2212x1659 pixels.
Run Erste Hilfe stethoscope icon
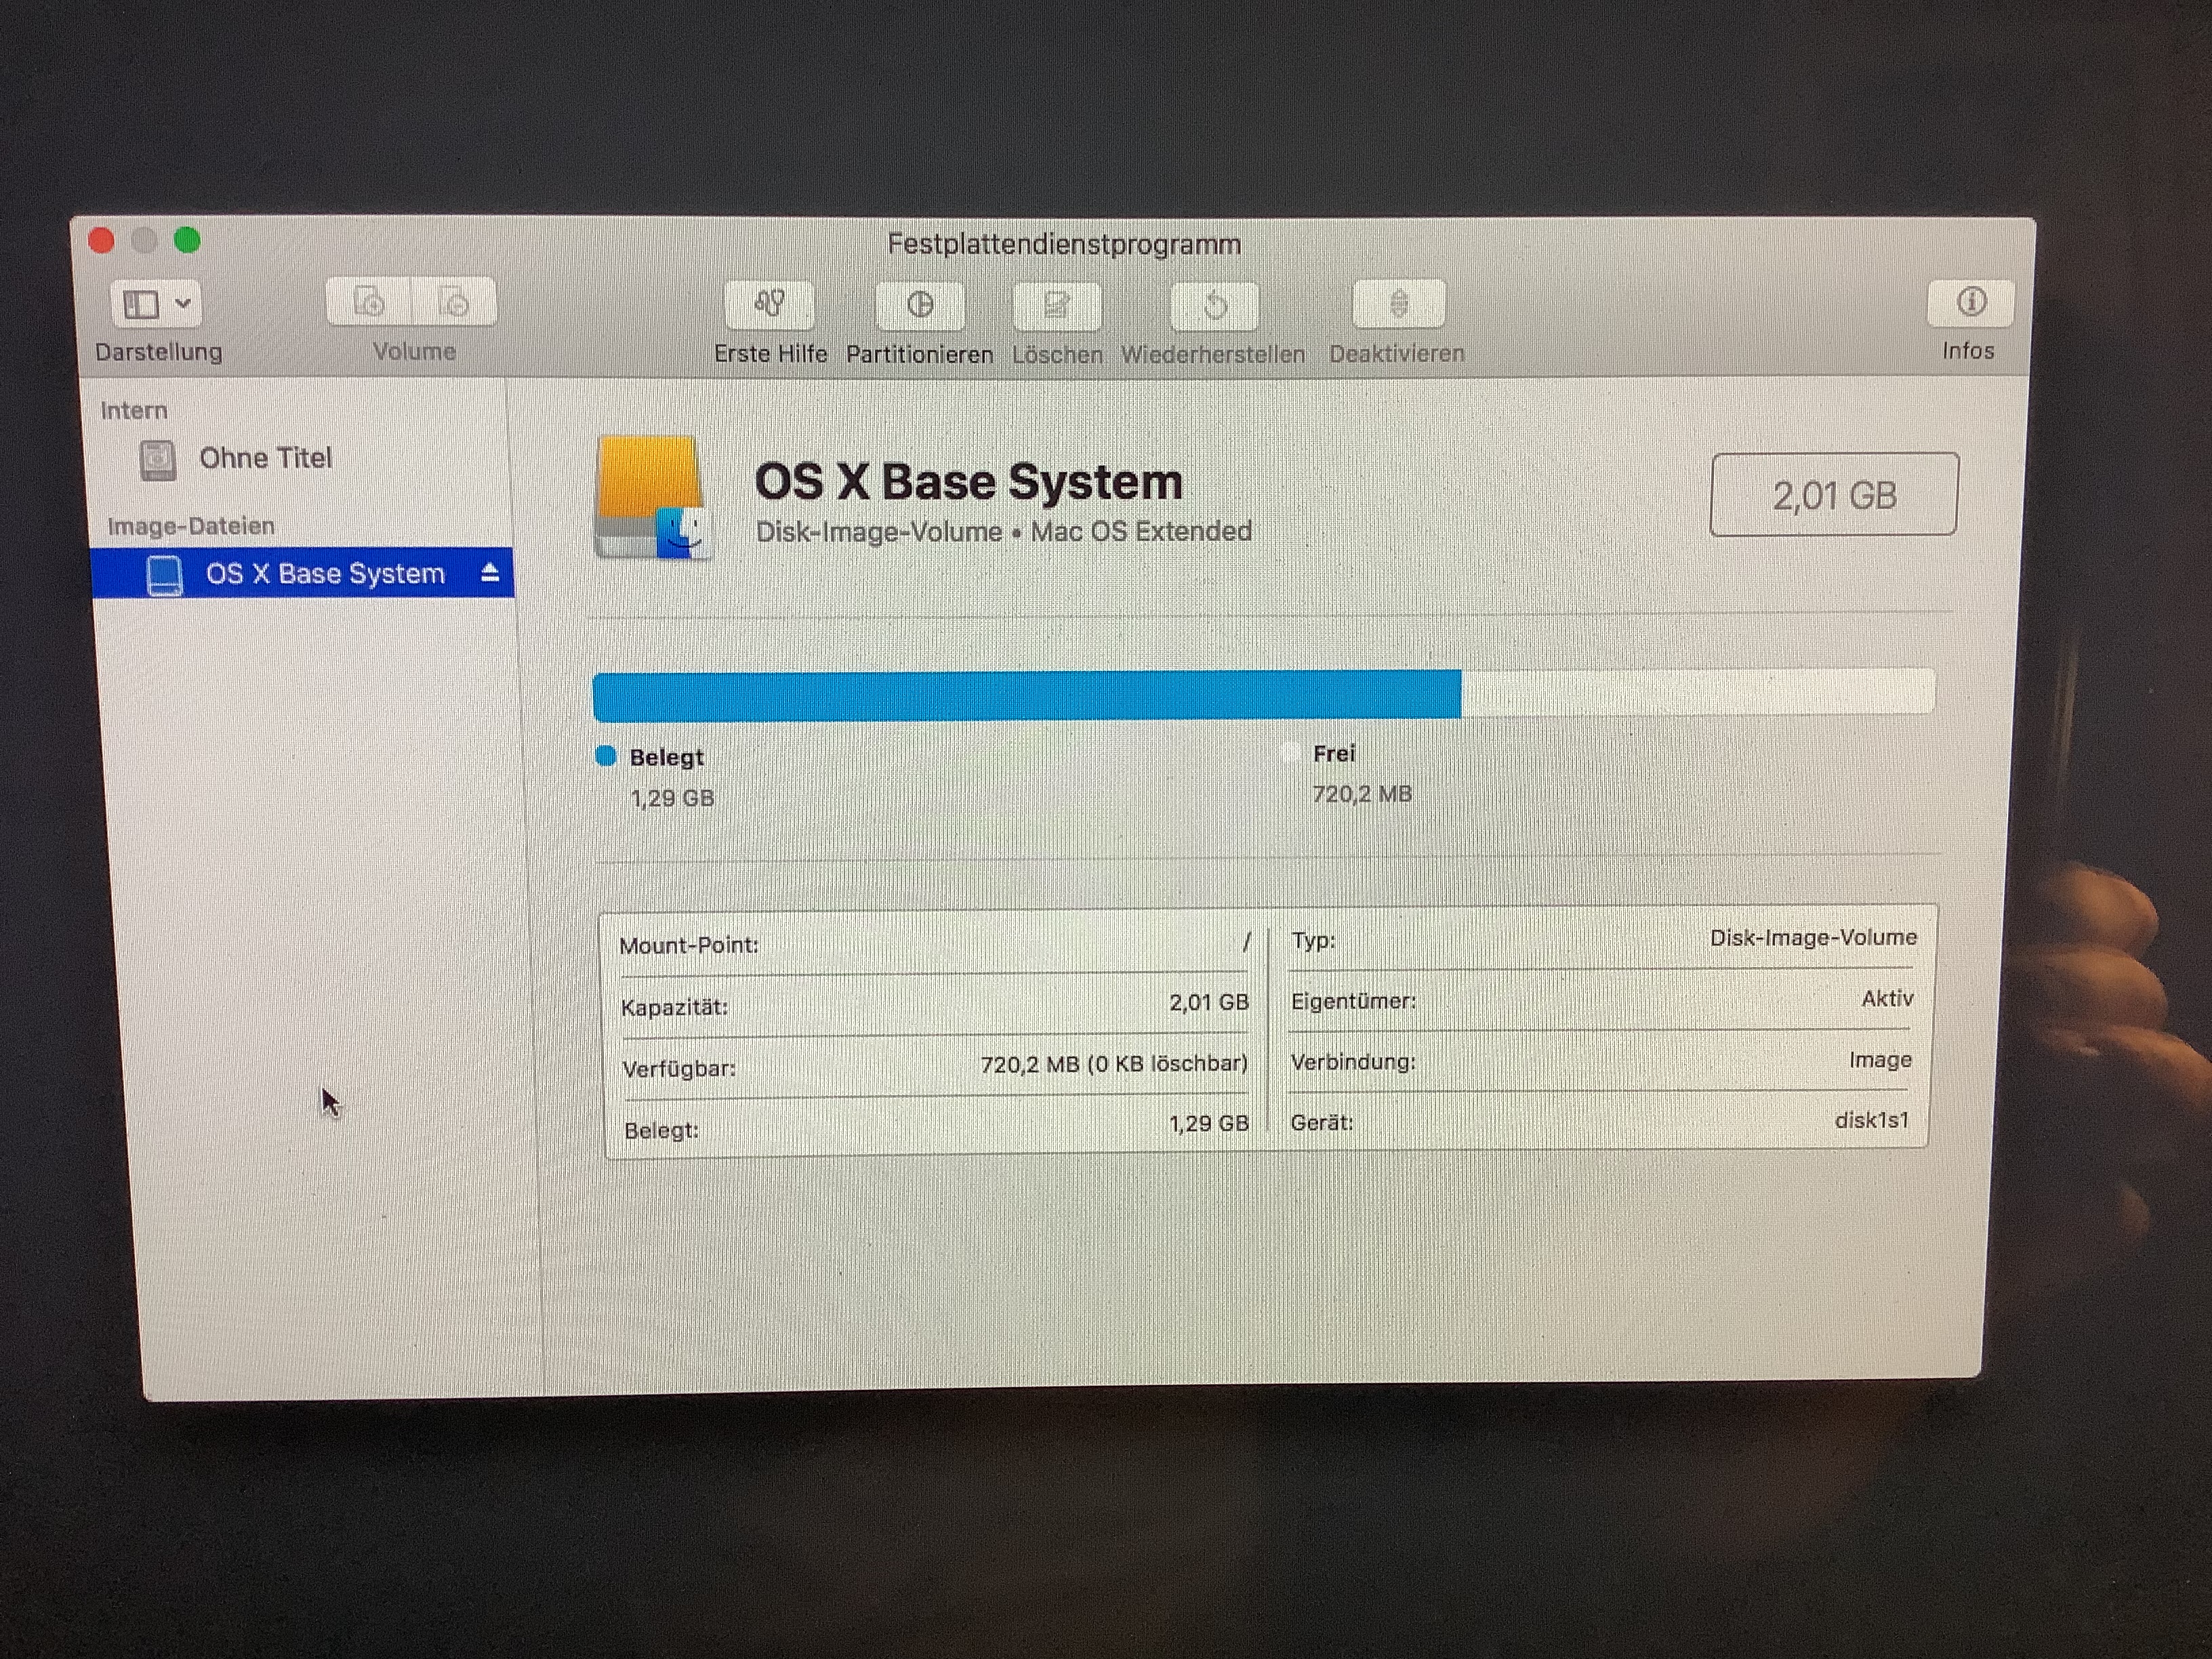pyautogui.click(x=769, y=304)
